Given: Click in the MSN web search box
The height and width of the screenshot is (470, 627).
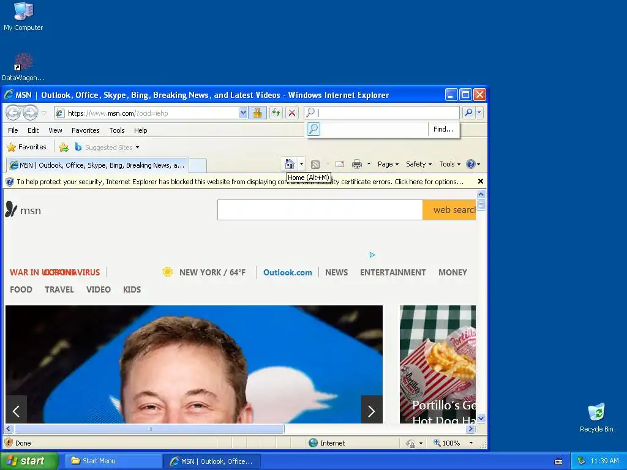Looking at the screenshot, I should point(320,210).
